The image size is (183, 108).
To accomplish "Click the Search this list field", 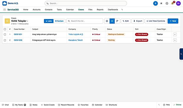I will 85,21.
